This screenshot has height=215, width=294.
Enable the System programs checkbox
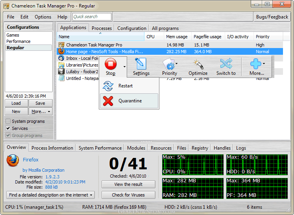click(x=8, y=121)
